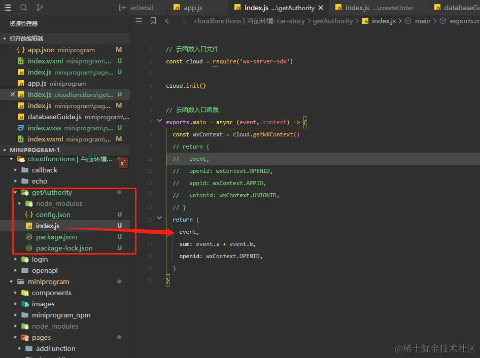Click the back arrow in the breadcrumb bar

click(x=168, y=21)
